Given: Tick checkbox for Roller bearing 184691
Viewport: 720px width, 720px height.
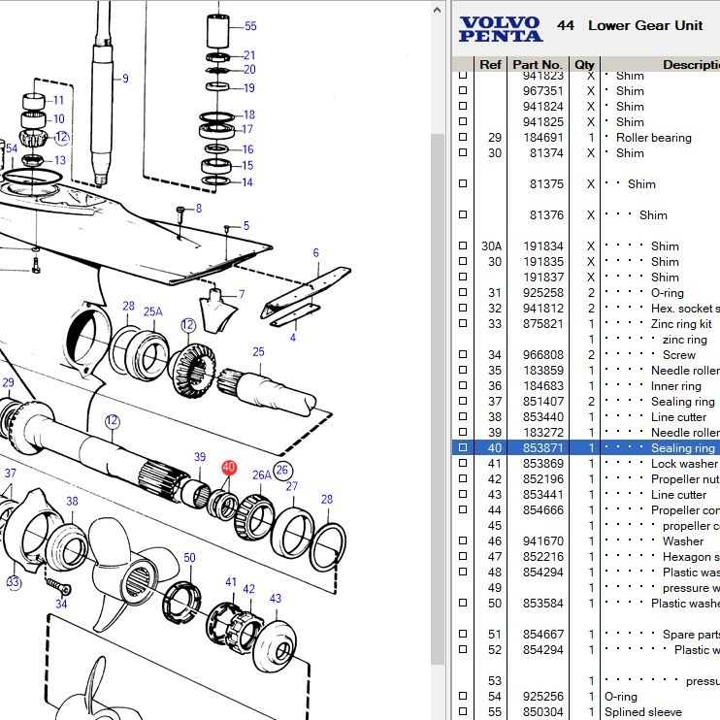Looking at the screenshot, I should coord(463,138).
